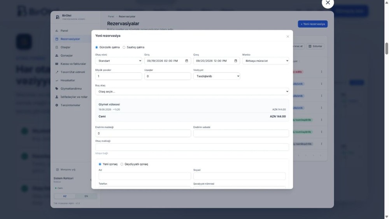Click the page vertical scrollbar thumb
This screenshot has width=389, height=219.
point(387,48)
